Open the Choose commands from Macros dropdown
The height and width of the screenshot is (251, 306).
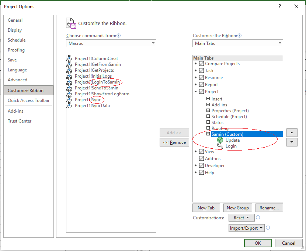click(111, 43)
